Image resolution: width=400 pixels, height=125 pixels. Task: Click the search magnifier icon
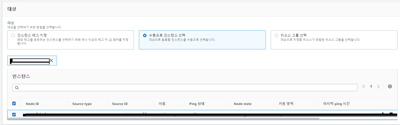tap(17, 88)
